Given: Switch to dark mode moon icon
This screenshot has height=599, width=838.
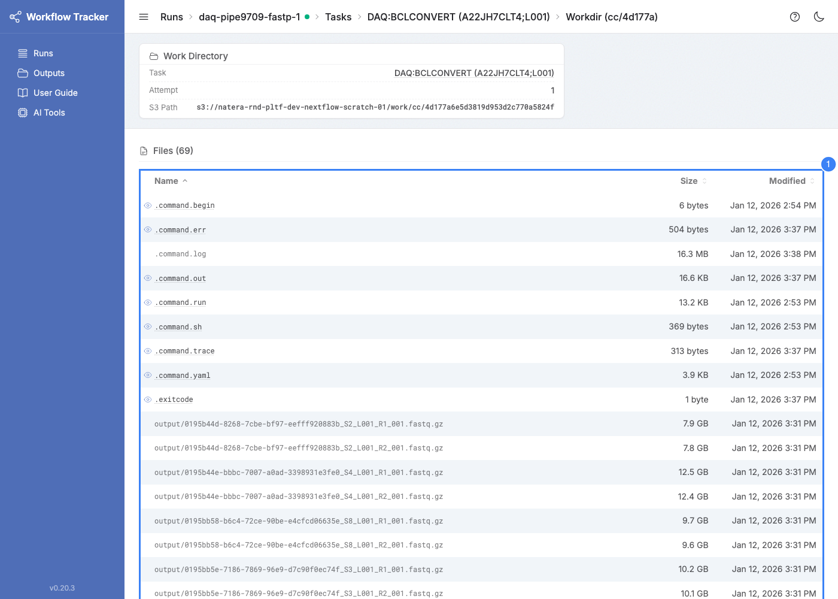Looking at the screenshot, I should point(819,17).
